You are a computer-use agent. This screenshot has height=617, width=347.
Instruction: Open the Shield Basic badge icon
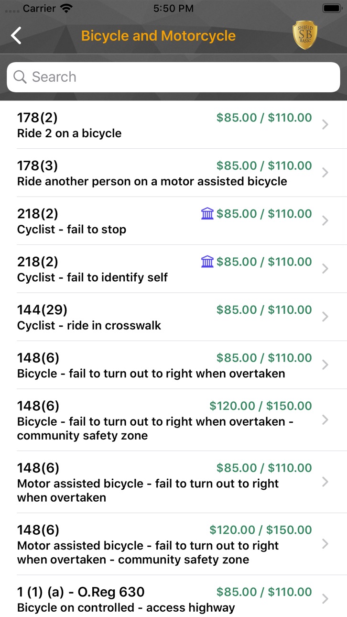point(305,35)
